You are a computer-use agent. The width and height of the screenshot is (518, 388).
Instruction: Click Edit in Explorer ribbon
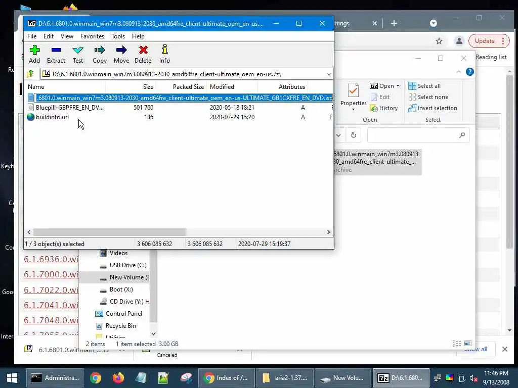click(x=380, y=97)
